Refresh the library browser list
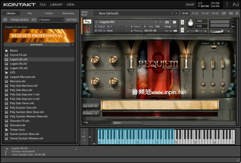 [x=5, y=20]
